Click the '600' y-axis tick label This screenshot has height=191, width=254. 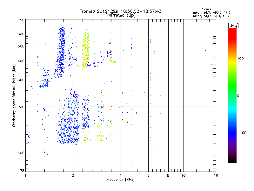click(x=21, y=34)
